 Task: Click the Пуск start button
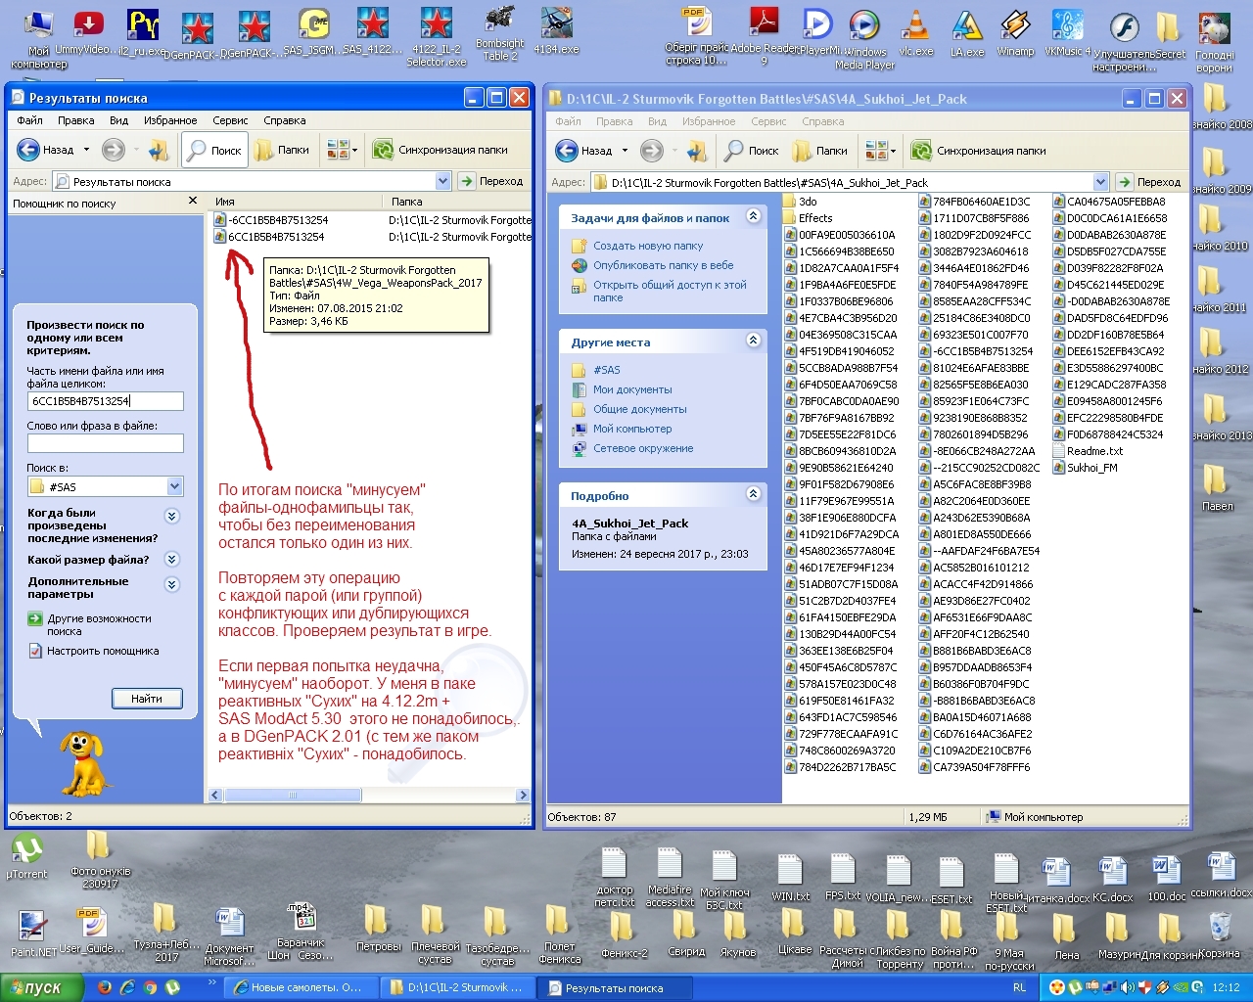(x=40, y=987)
